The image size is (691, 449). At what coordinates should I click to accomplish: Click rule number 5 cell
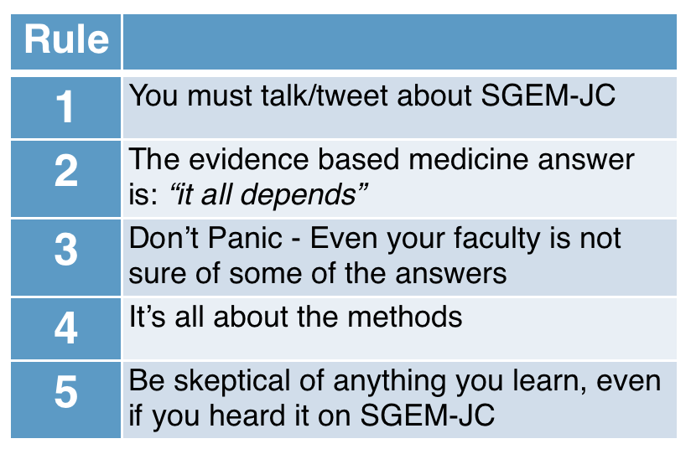pos(65,400)
